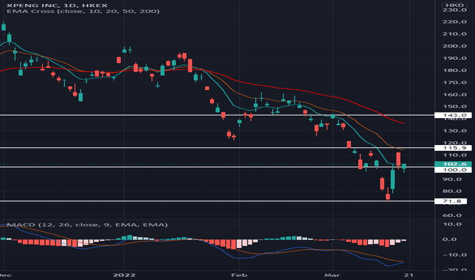Open the EMA Cross indicator legend
The width and height of the screenshot is (475, 280).
(83, 11)
